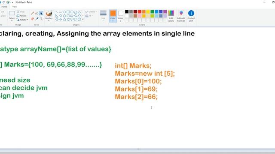Expand the Shapes gallery

click(83, 19)
